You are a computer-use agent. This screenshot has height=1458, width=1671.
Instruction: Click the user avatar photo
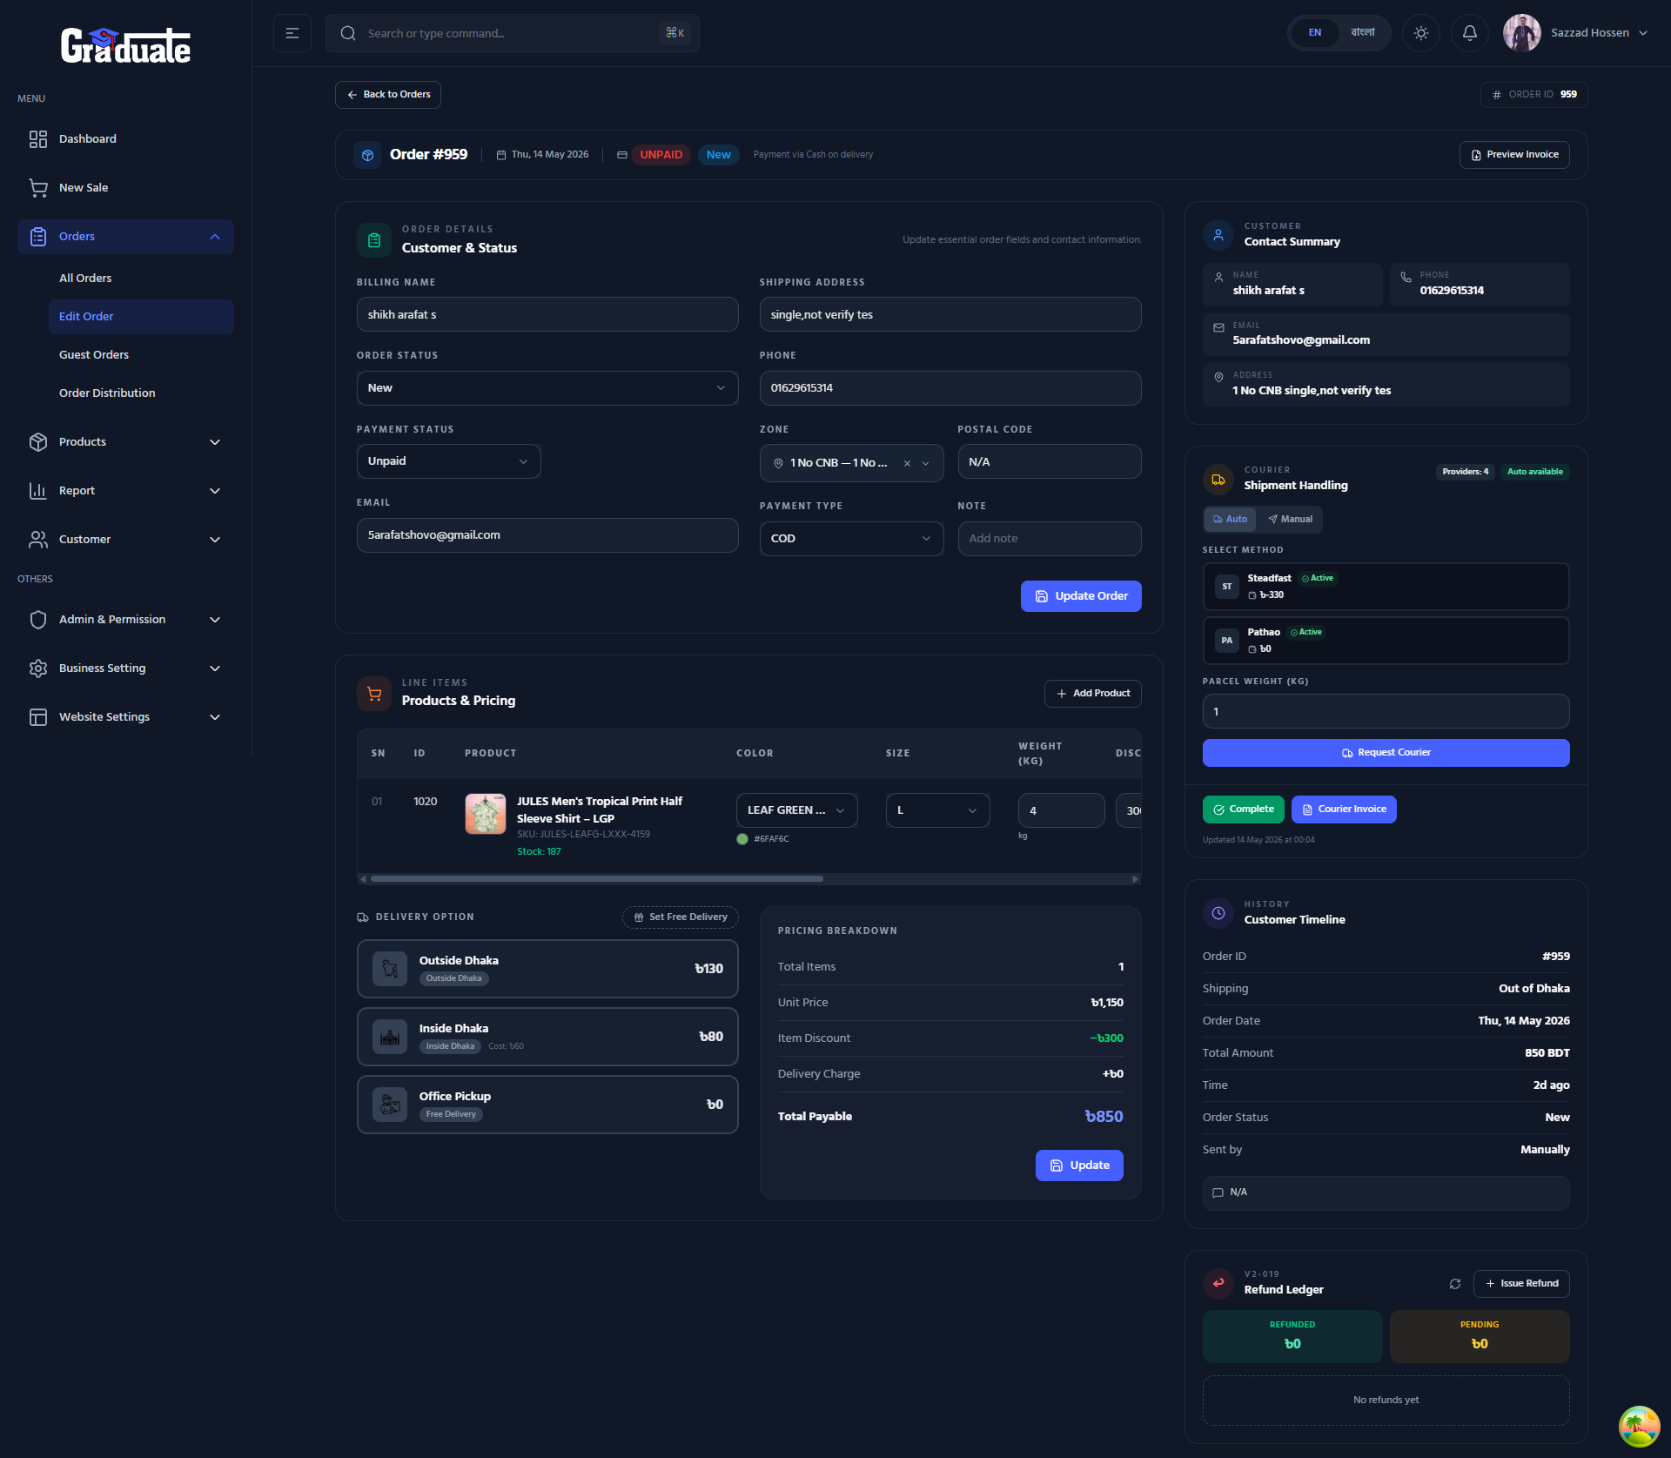point(1521,33)
